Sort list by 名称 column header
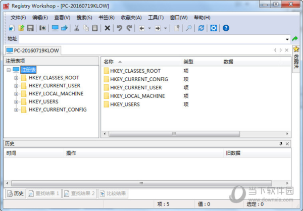This screenshot has height=211, width=303. (x=141, y=62)
